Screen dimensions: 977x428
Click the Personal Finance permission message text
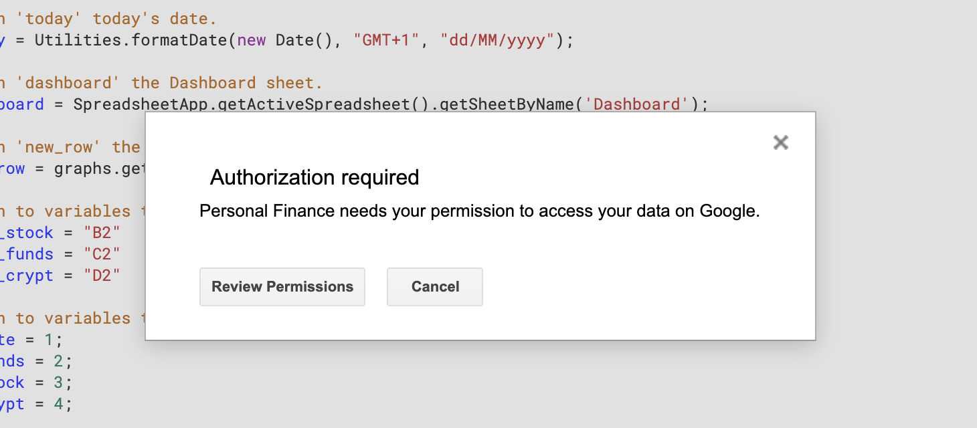pos(480,211)
